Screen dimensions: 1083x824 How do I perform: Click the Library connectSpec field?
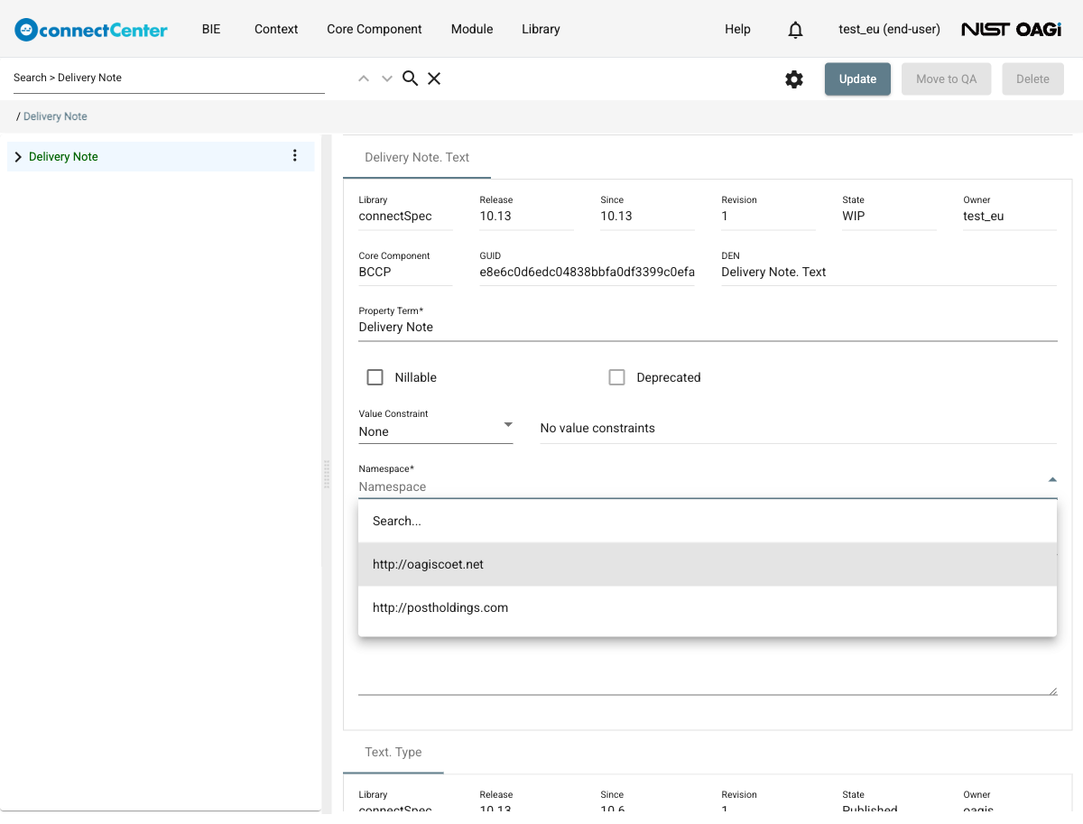point(405,216)
